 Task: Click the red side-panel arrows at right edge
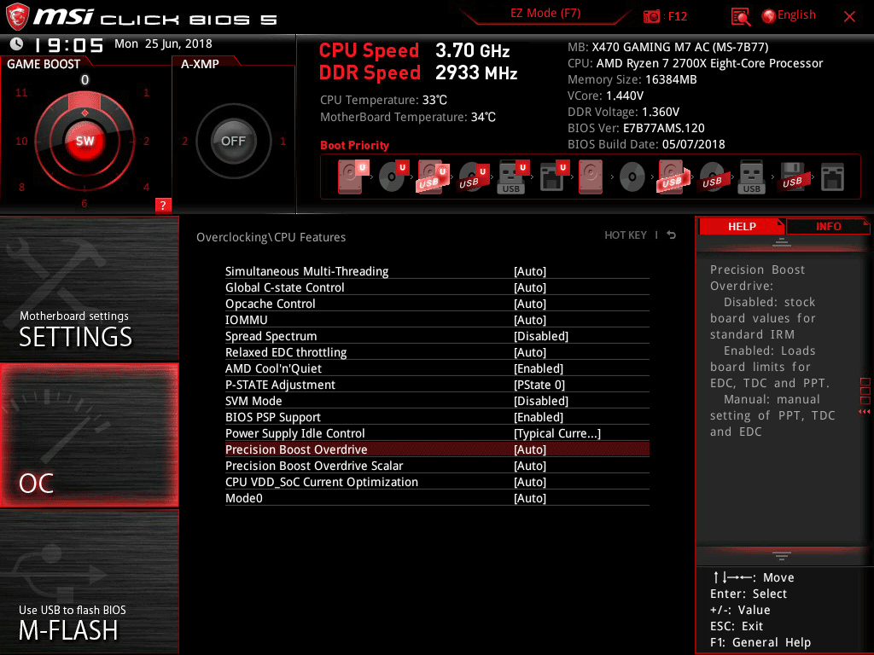tap(865, 412)
